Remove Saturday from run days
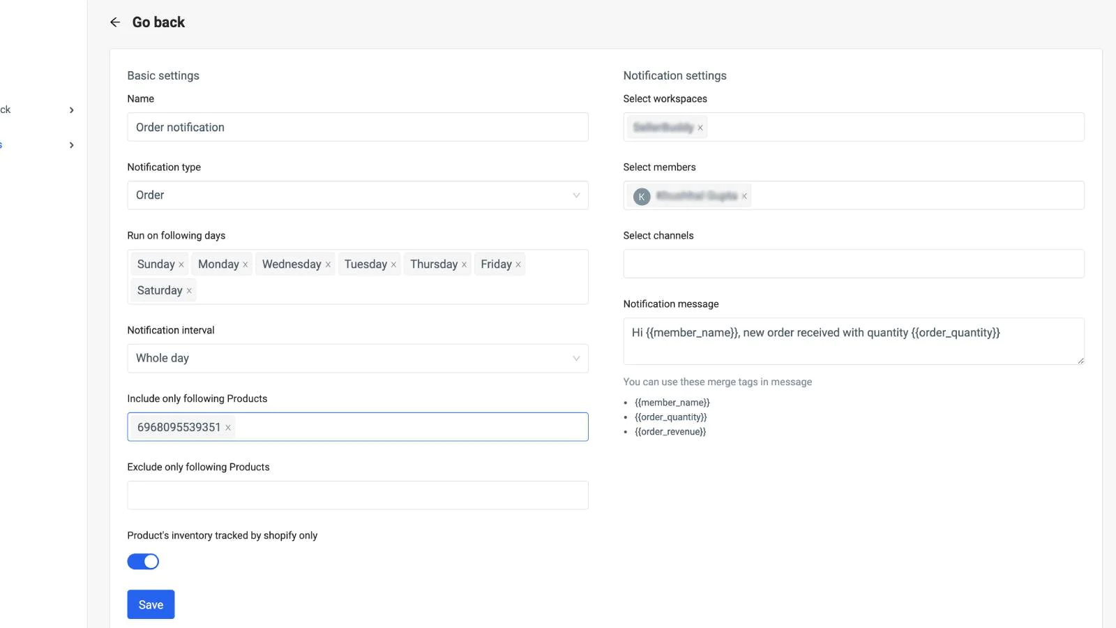This screenshot has width=1116, height=628. (x=189, y=291)
